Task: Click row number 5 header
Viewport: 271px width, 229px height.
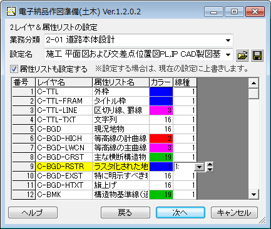Action: (x=24, y=129)
